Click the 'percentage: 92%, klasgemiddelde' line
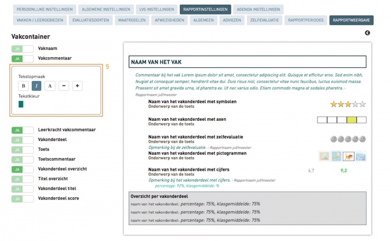The height and width of the screenshot is (241, 391). (187, 186)
